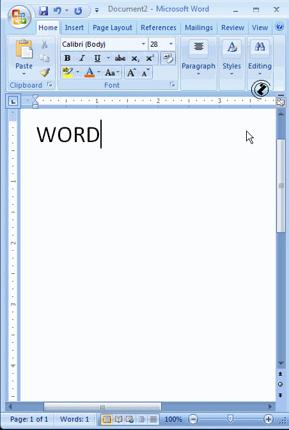Viewport: 289px width, 430px height.
Task: Click the tab selector at ruler corner
Action: pos(13,102)
